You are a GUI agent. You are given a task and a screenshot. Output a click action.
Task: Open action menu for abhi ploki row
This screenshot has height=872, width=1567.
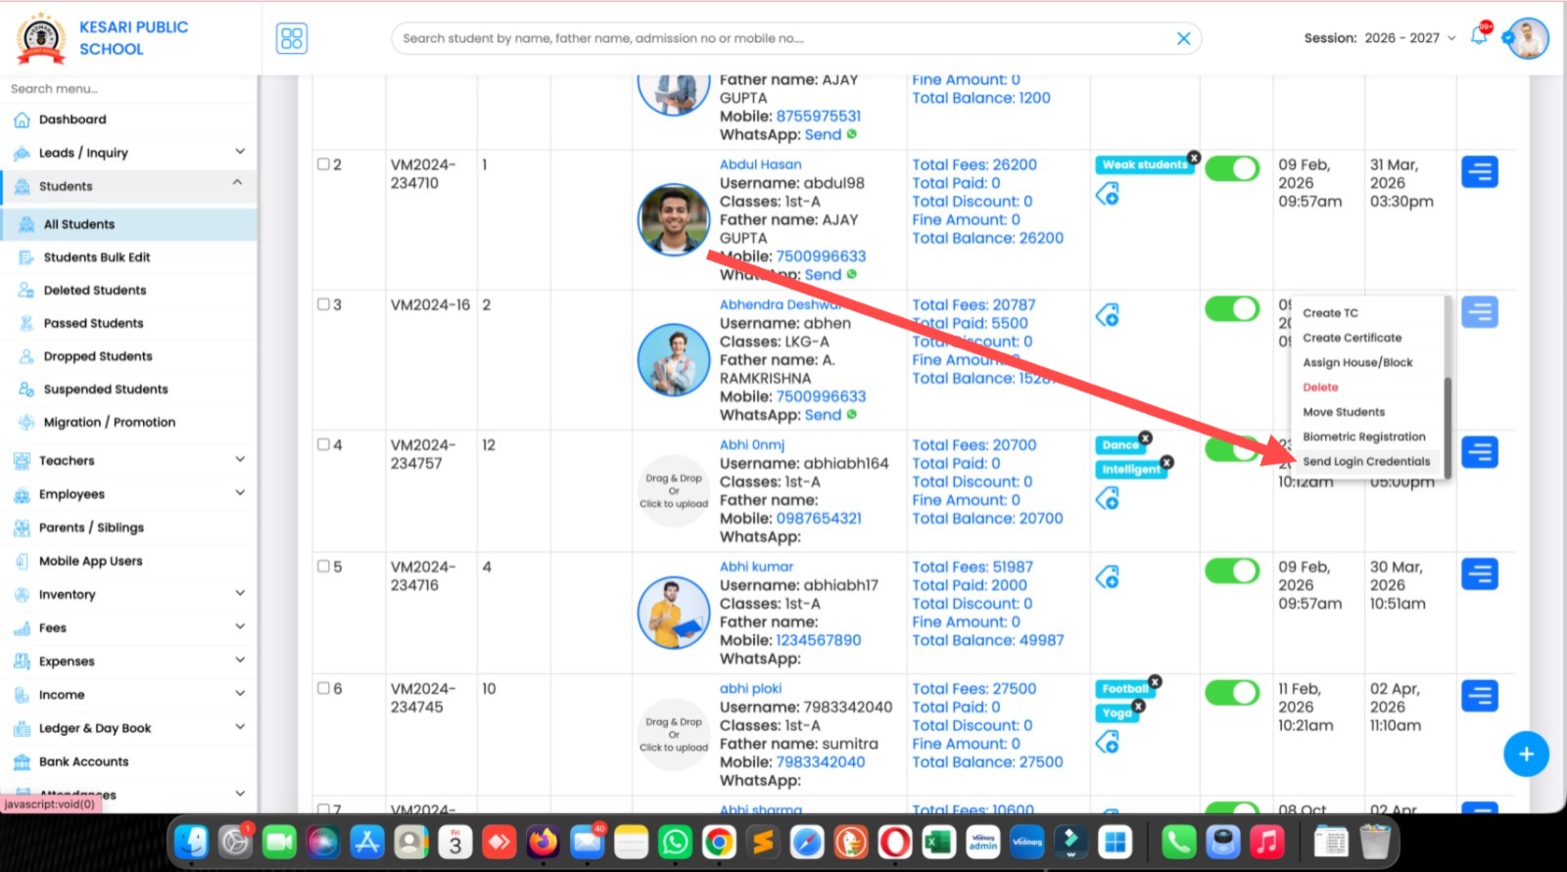pyautogui.click(x=1479, y=697)
